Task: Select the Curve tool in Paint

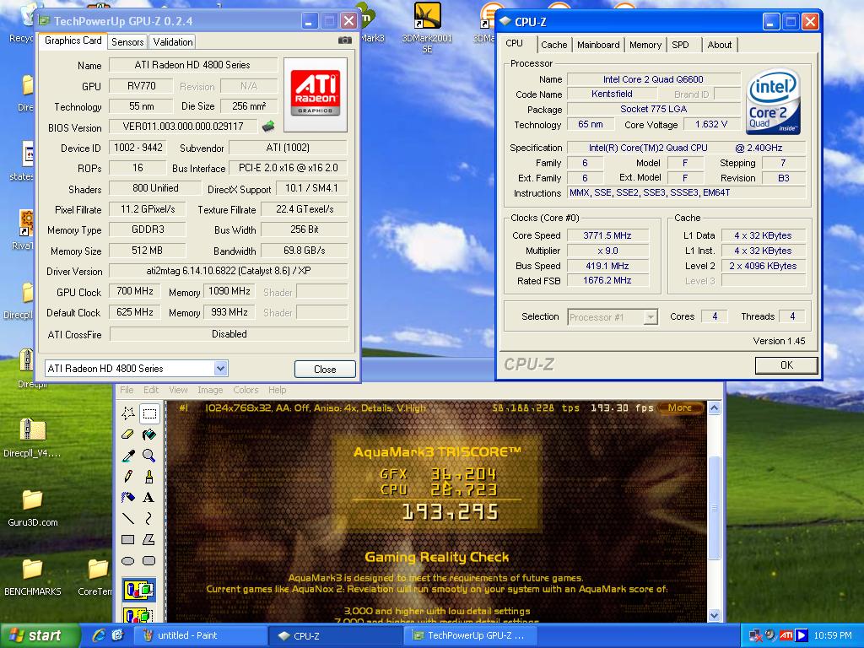Action: (x=149, y=518)
